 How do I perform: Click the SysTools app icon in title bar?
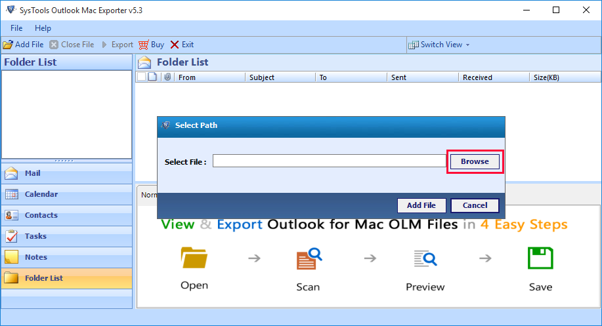click(11, 10)
